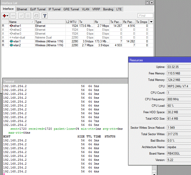Open the column selector dropdown arrow

click(151, 22)
